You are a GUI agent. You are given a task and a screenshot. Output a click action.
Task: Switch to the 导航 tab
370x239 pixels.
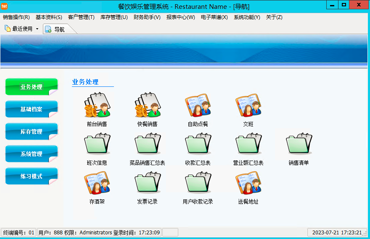pos(59,29)
